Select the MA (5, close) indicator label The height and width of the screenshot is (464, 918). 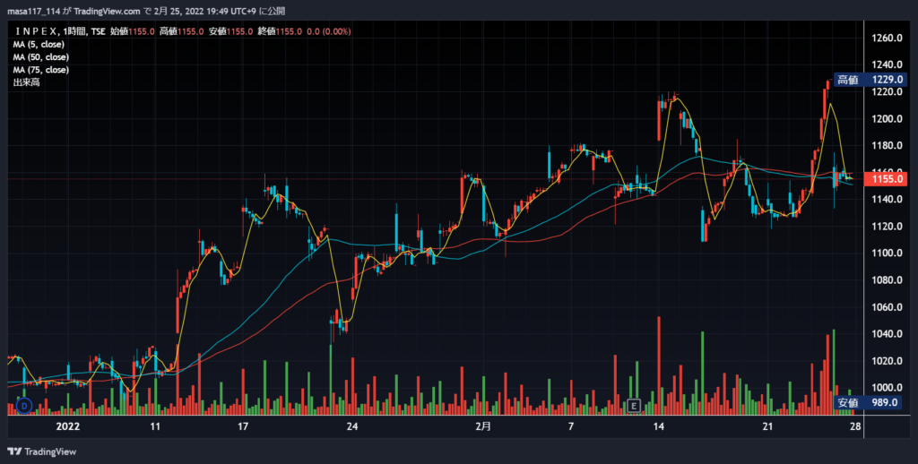pyautogui.click(x=39, y=45)
